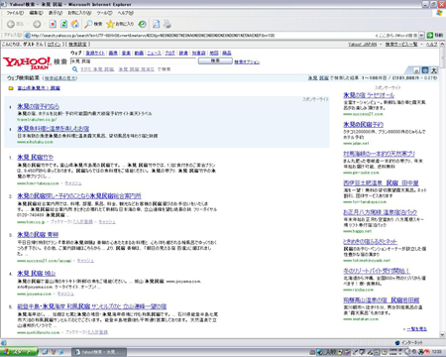Click 検索サービス一覧 link at top right

coord(401,44)
